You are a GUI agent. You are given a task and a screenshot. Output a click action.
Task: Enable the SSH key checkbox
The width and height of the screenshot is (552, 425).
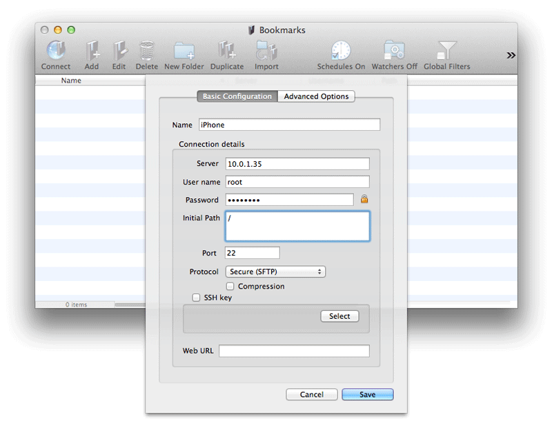[x=197, y=298]
